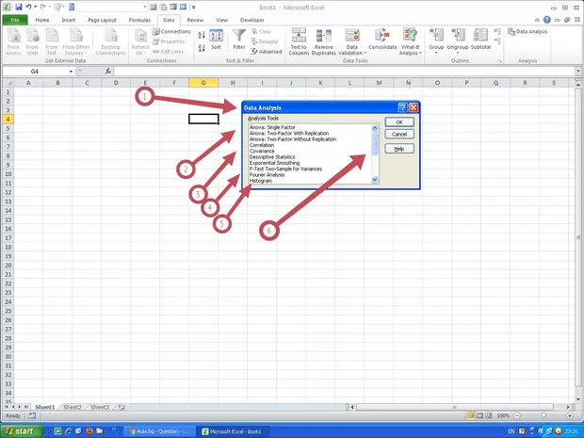This screenshot has height=438, width=584.
Task: Click the Windows start button
Action: pos(22,431)
